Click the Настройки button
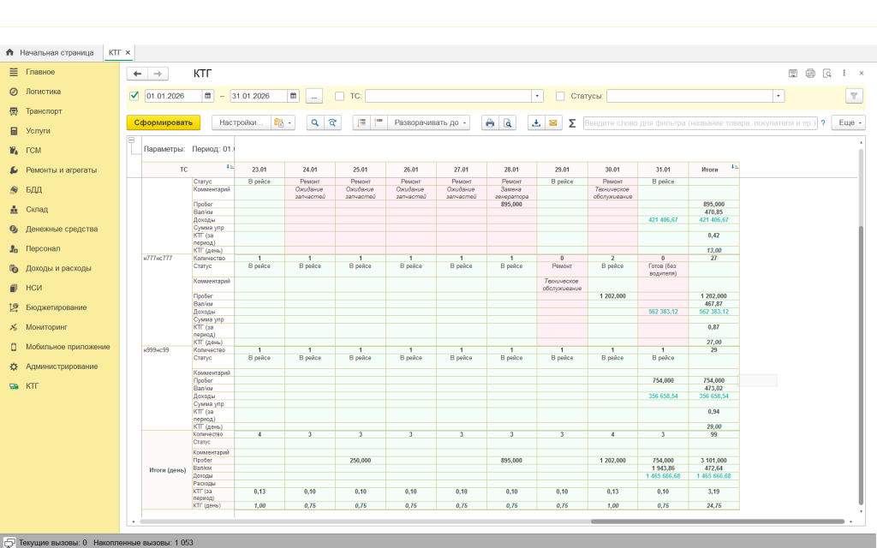Image resolution: width=877 pixels, height=548 pixels. tap(241, 123)
